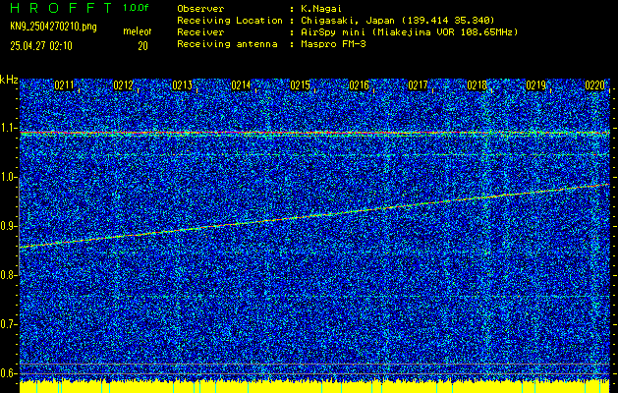Click the Chigasaki, Japan location text

[398, 20]
